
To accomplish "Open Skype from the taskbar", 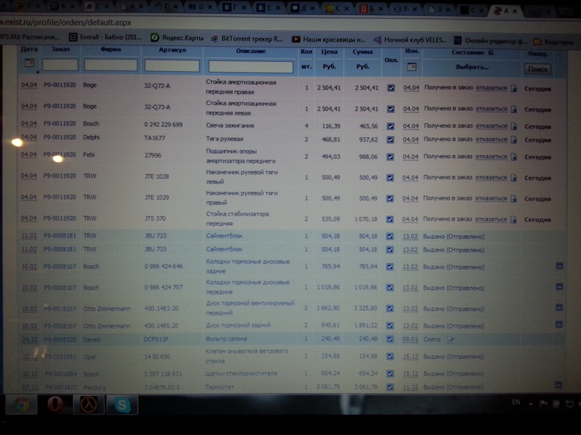I will pyautogui.click(x=122, y=405).
